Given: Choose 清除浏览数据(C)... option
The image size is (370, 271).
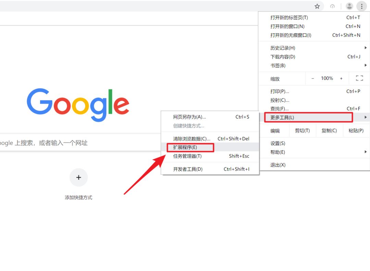Looking at the screenshot, I should click(x=210, y=138).
